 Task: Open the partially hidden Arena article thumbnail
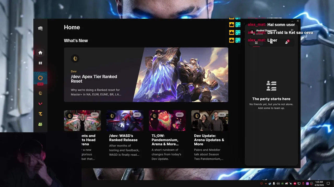pyautogui.click(x=82, y=121)
